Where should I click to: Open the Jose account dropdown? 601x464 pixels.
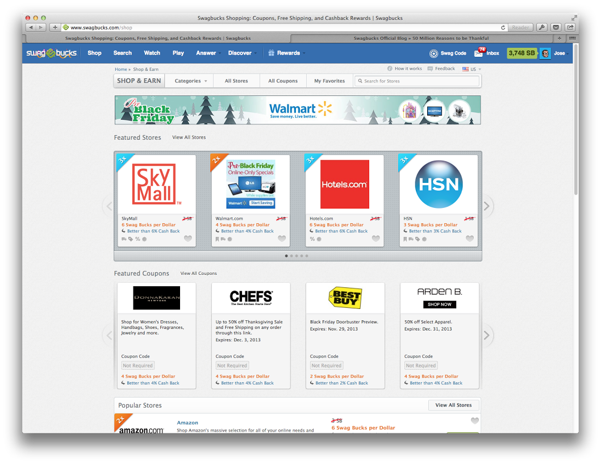[562, 53]
